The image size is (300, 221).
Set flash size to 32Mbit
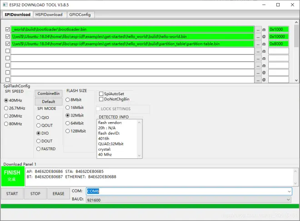(68, 115)
